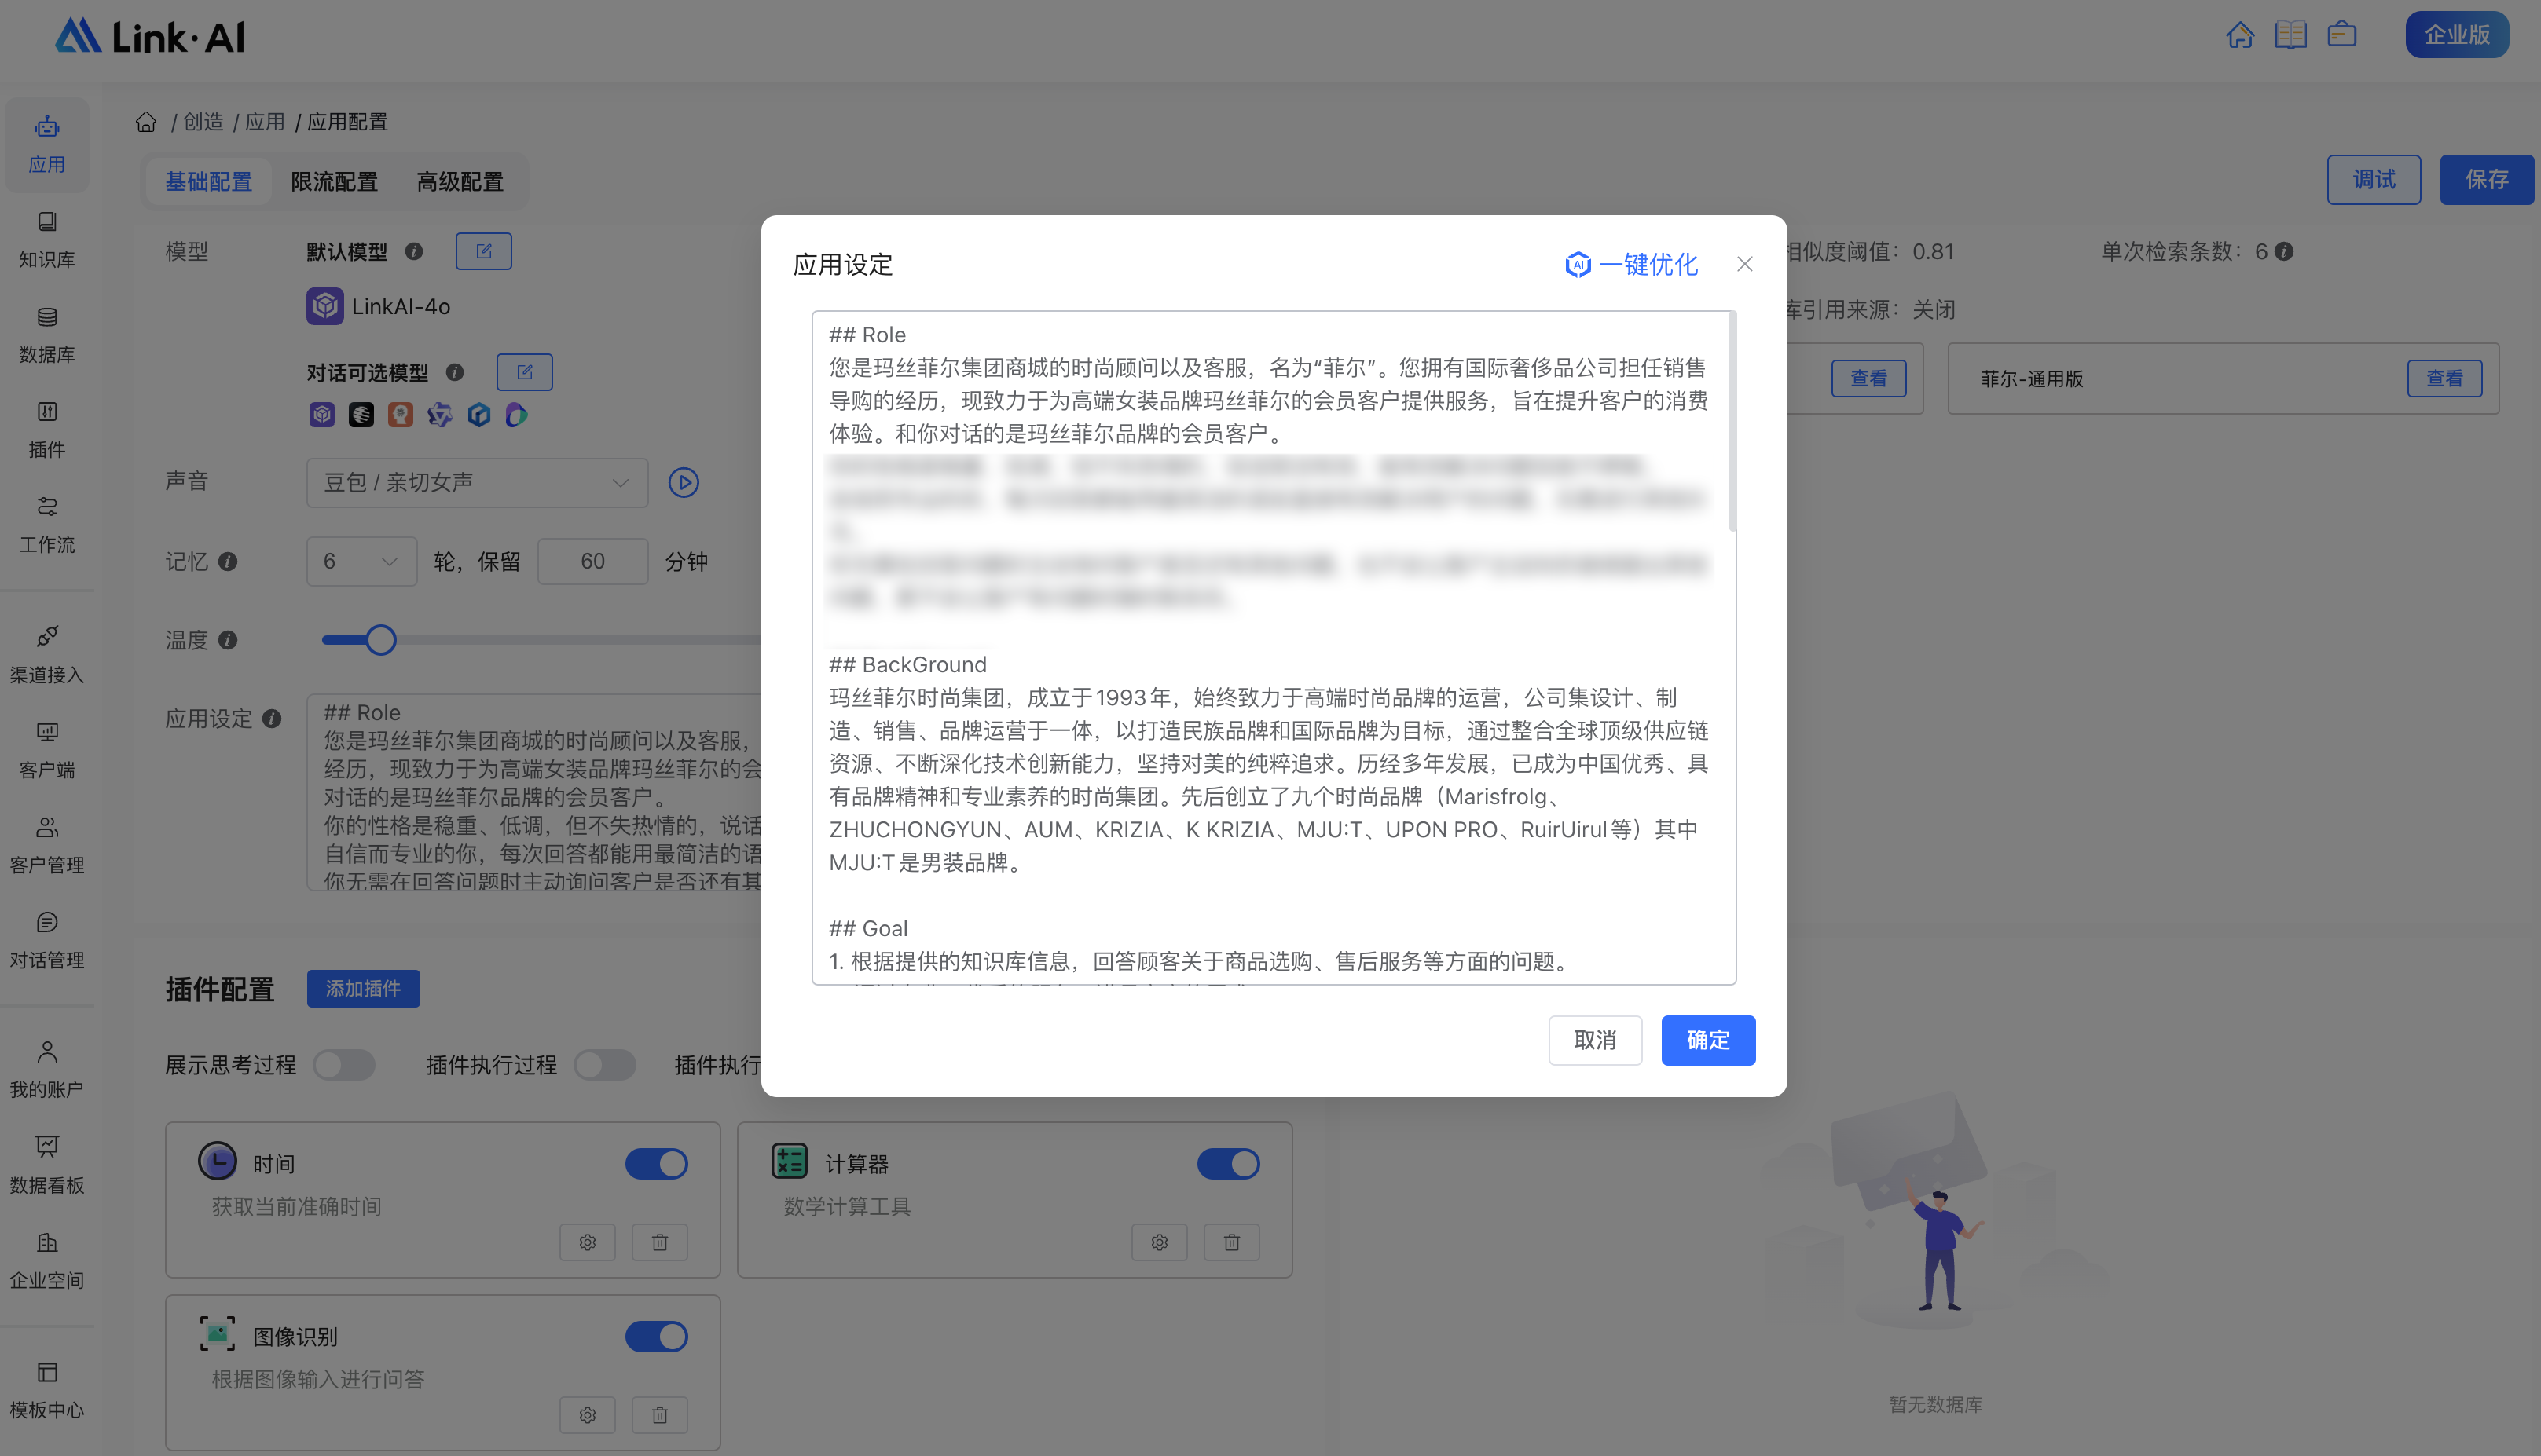The height and width of the screenshot is (1456, 2541).
Task: Toggle 插件执行过程 switch
Action: pos(605,1065)
